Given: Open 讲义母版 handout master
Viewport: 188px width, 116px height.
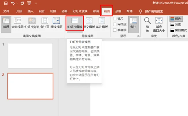Looking at the screenshot, I should (x=89, y=23).
